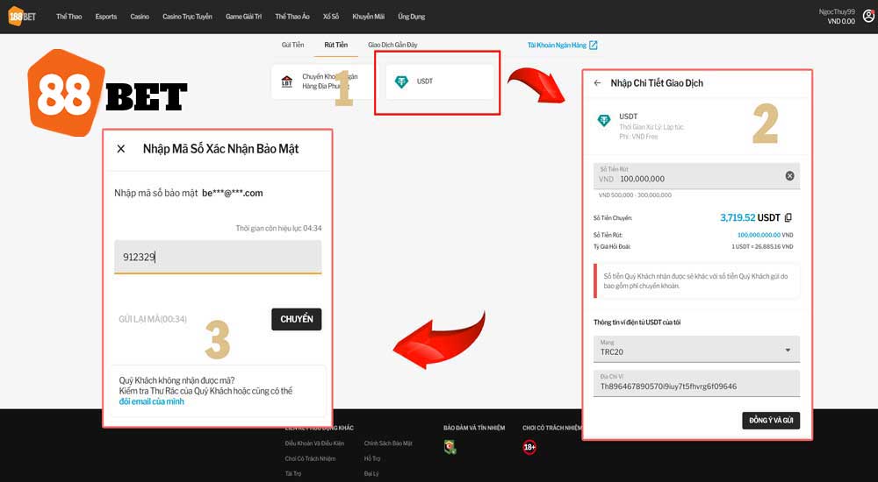Click the 100,000,000.00 VND withdrawal value
The width and height of the screenshot is (878, 482).
coord(765,235)
